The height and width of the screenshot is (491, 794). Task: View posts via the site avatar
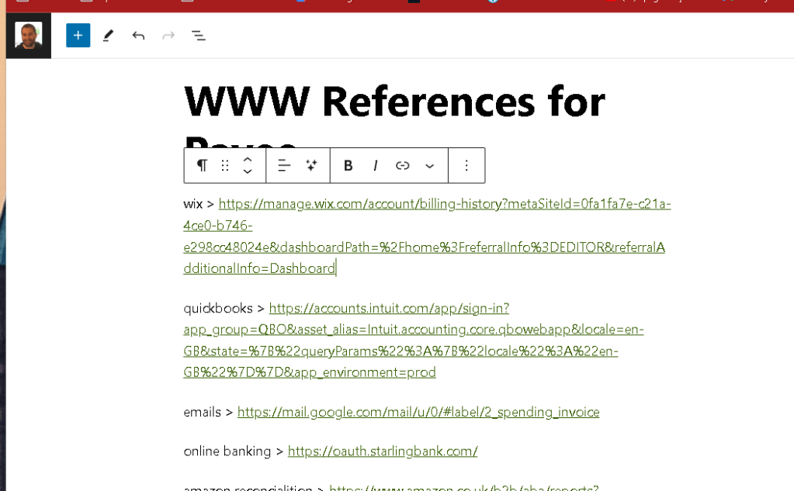[x=29, y=36]
